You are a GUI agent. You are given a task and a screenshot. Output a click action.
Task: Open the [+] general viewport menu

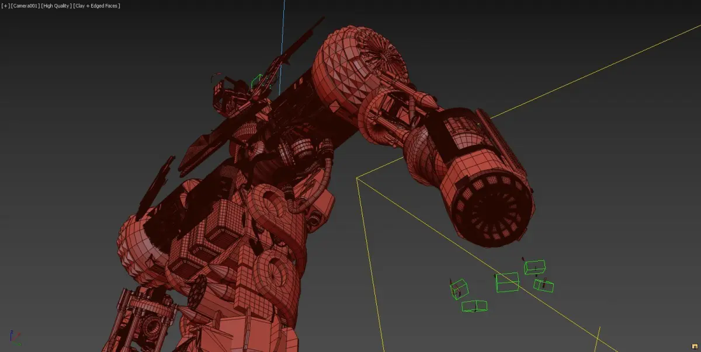click(5, 5)
